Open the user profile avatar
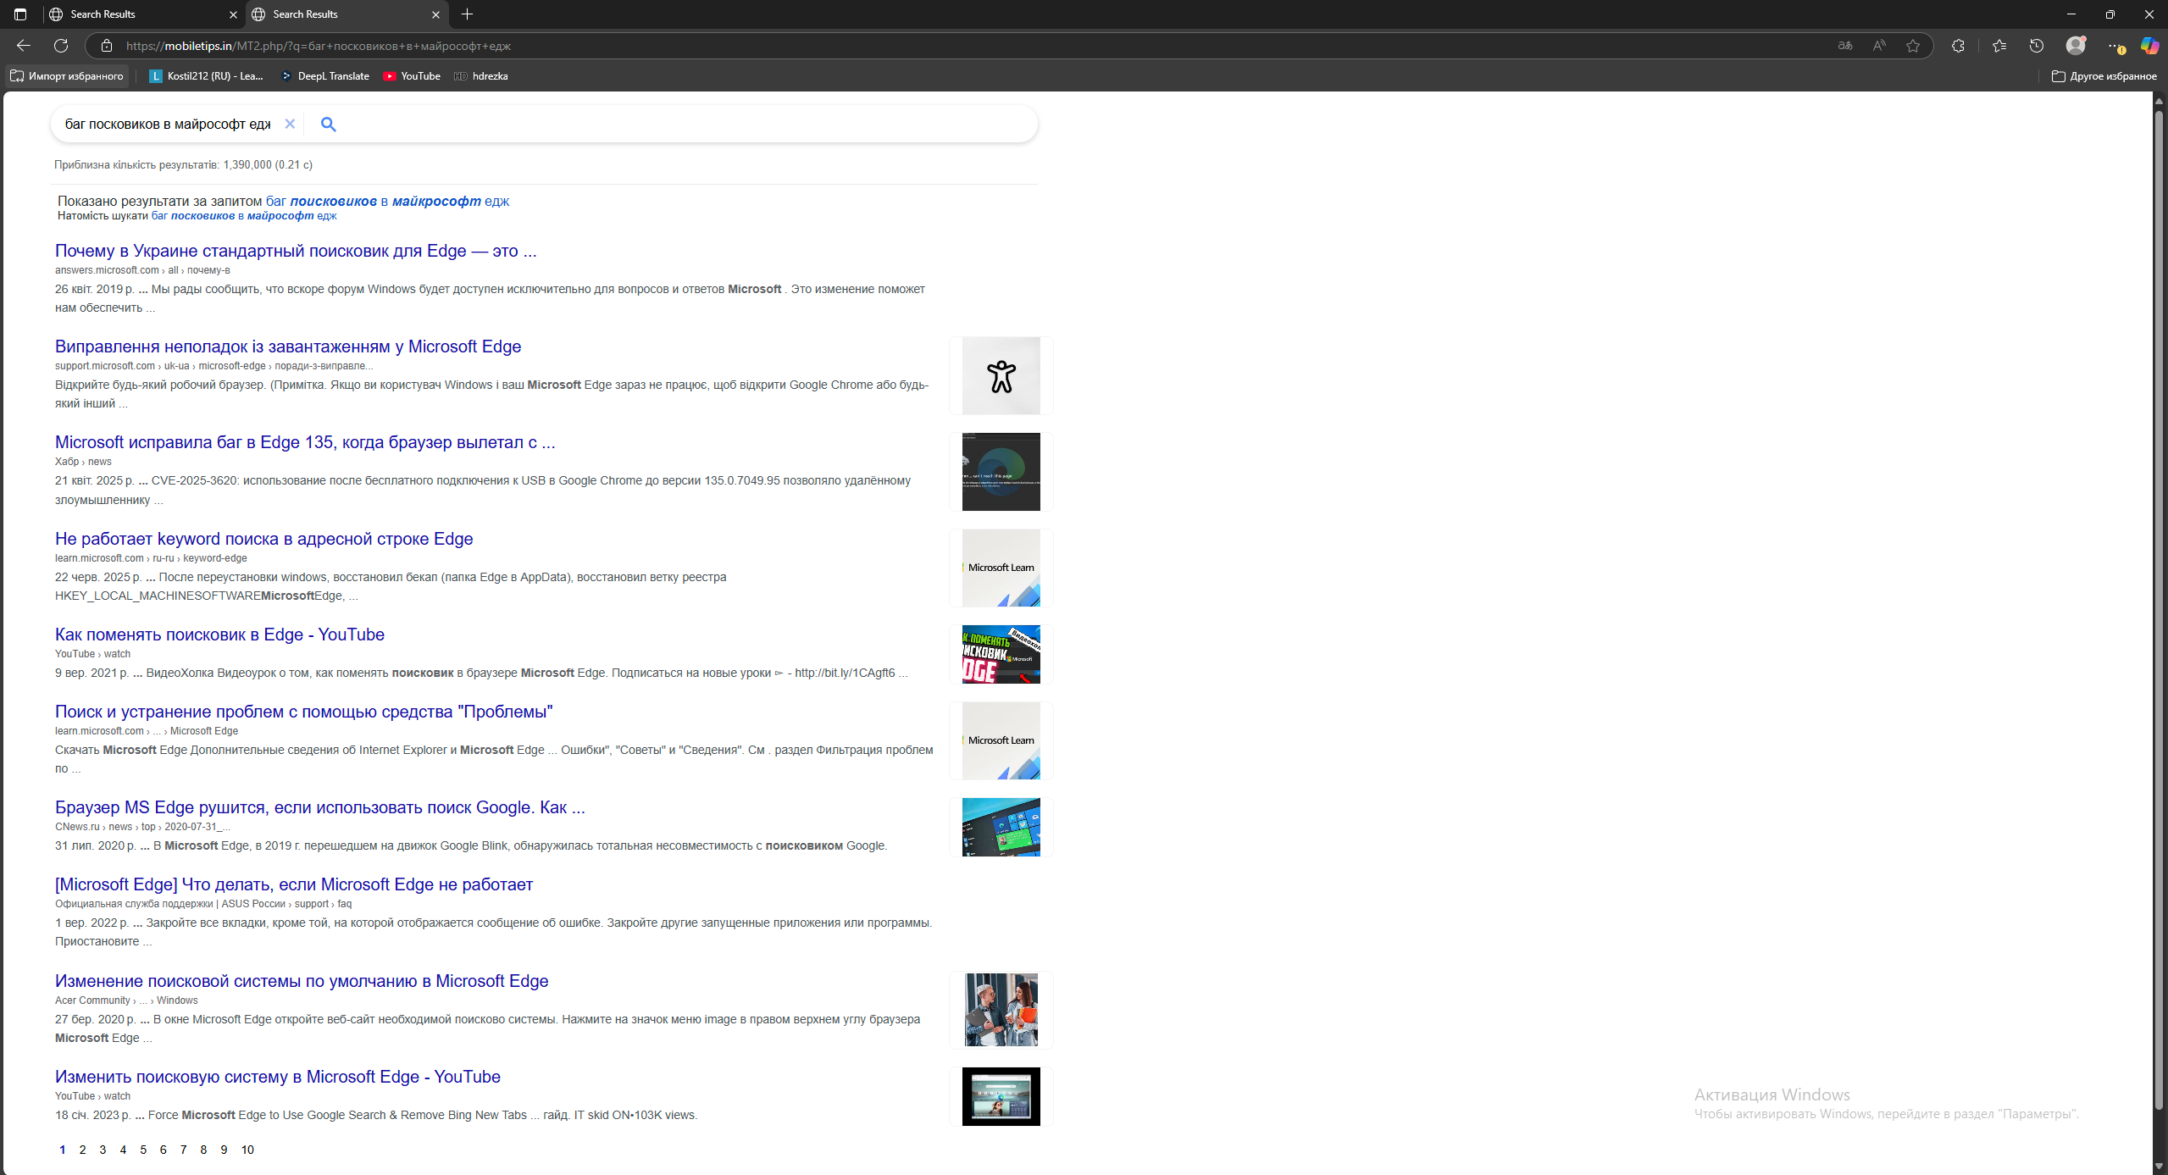 click(2076, 46)
